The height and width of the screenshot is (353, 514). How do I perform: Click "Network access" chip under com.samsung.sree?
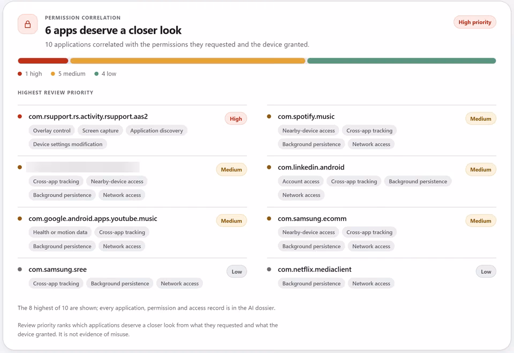coord(180,283)
